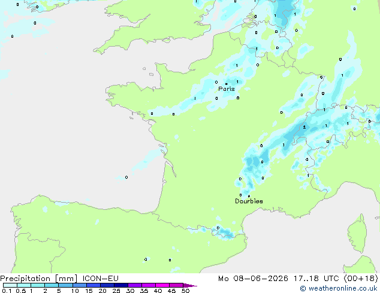The width and height of the screenshot is (380, 293).
Task: Click the purple over-50 legend arrow tip
Action: coord(190,285)
